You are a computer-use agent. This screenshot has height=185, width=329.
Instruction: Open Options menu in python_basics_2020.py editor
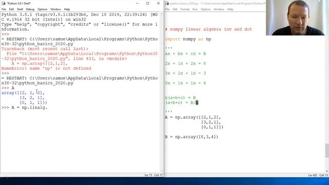click(206, 9)
